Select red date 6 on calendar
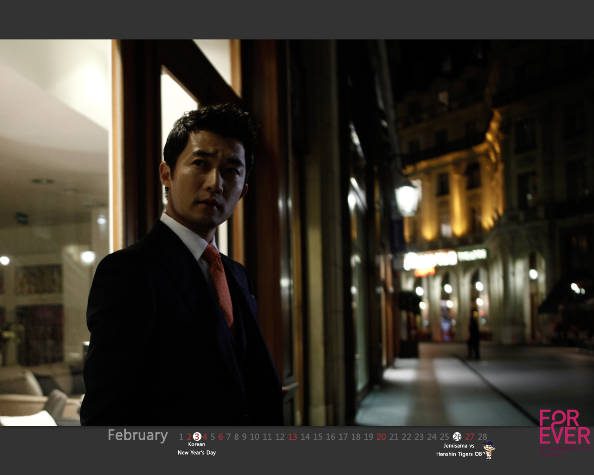 (221, 436)
